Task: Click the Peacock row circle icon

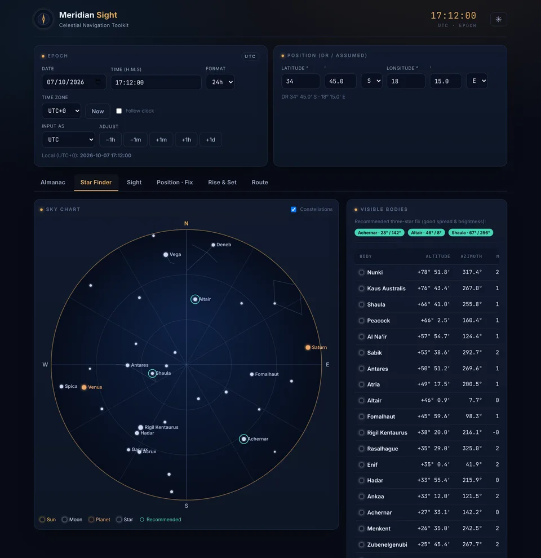Action: 361,321
